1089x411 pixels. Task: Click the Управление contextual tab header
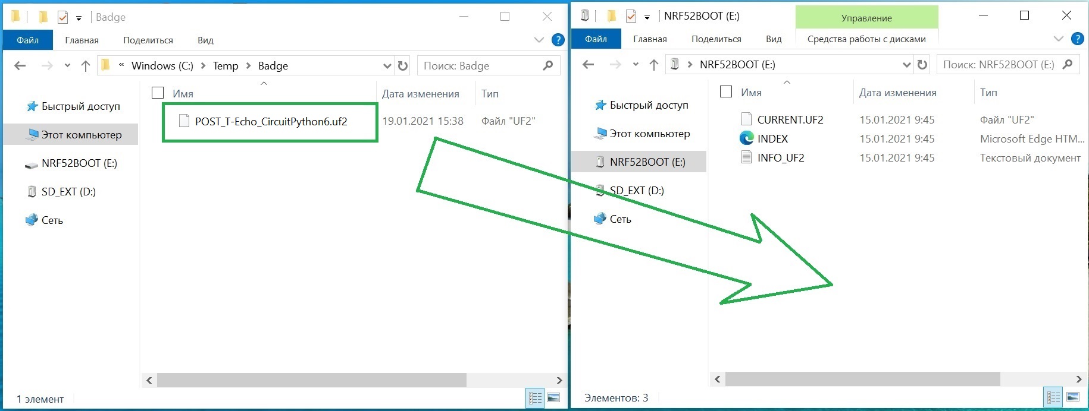coord(866,18)
